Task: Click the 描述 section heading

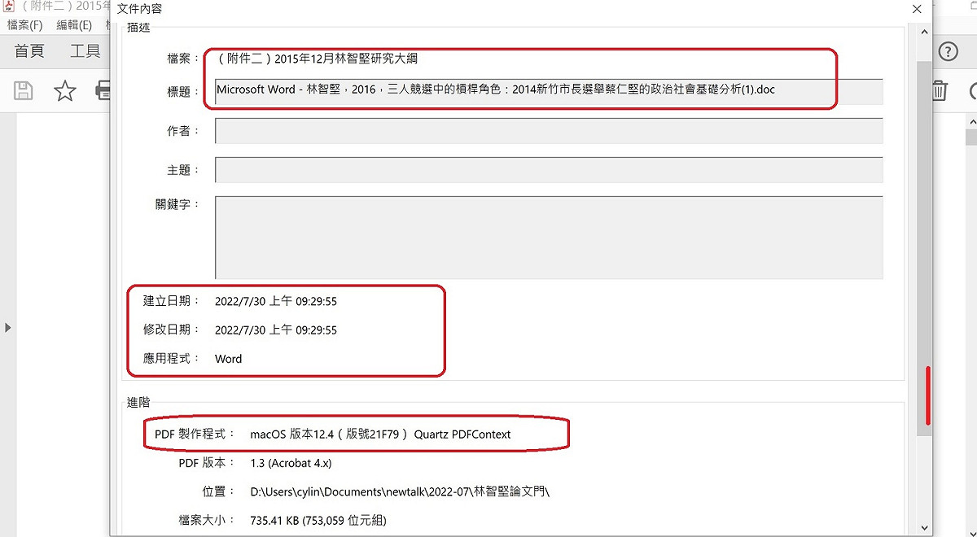Action: (x=138, y=28)
